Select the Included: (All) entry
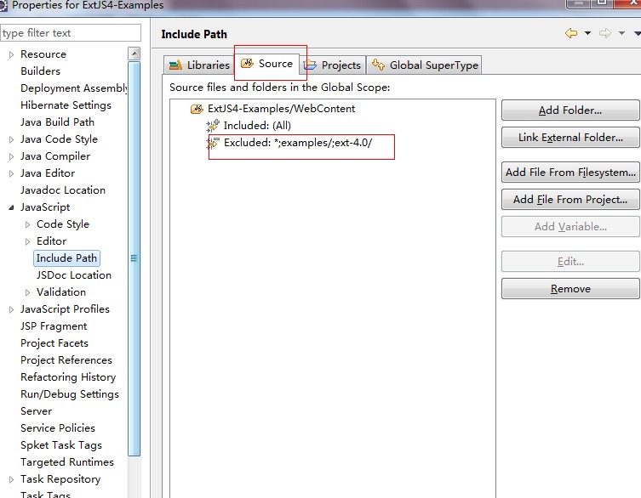Screen dimensions: 641x498 (257, 126)
